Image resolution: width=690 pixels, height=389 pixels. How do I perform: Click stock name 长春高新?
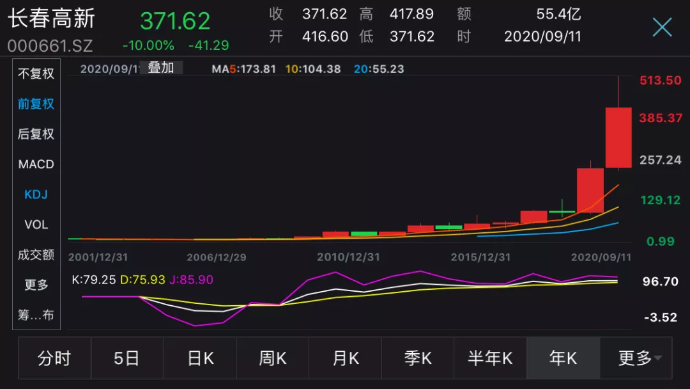pyautogui.click(x=52, y=19)
